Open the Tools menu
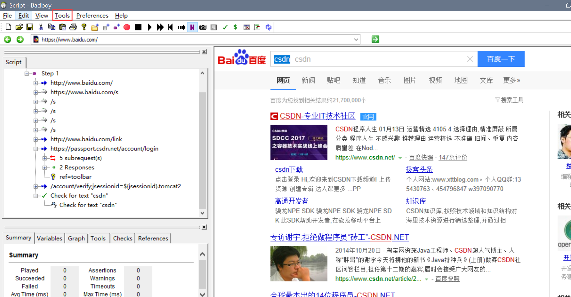This screenshot has width=571, height=297. point(62,16)
